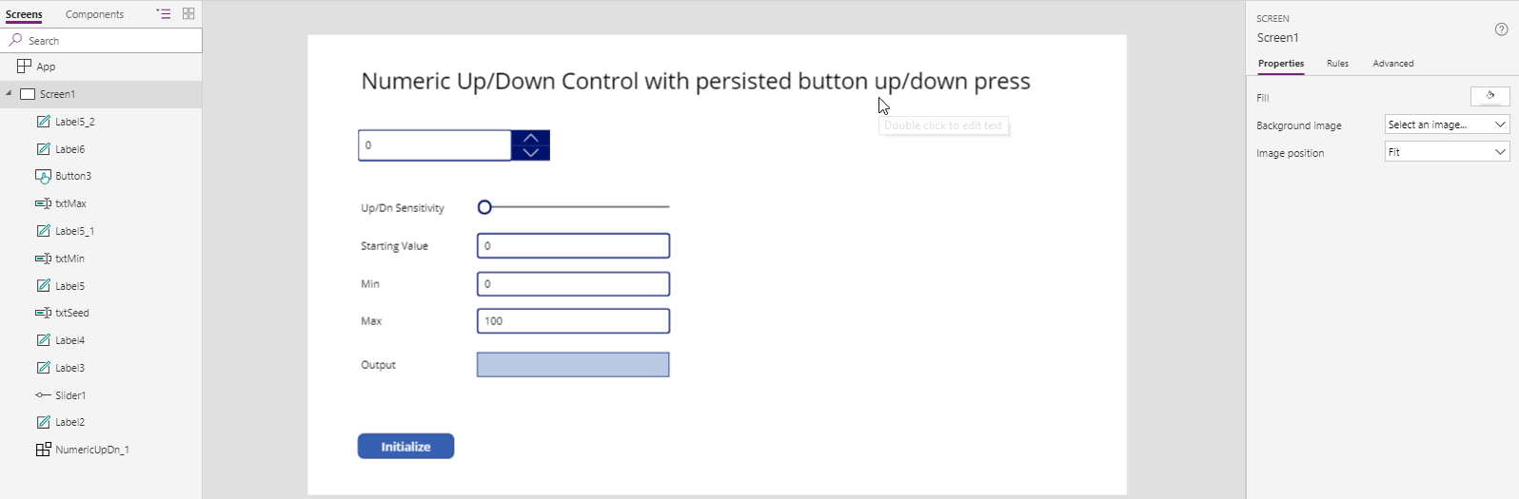Screen dimensions: 1519x499
Task: Select the Slider1 icon in tree
Action: point(43,395)
